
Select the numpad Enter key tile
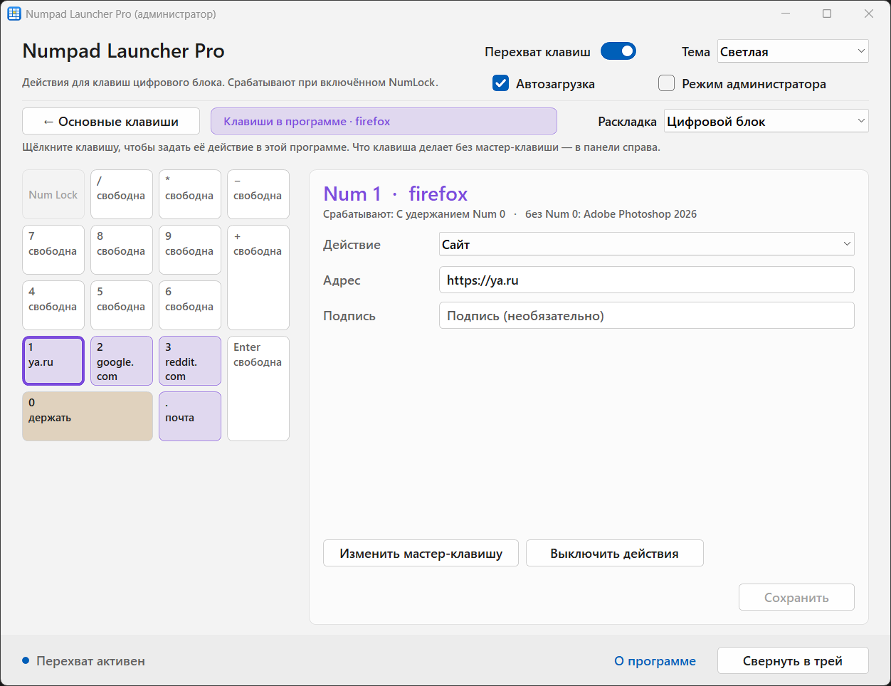click(x=258, y=389)
